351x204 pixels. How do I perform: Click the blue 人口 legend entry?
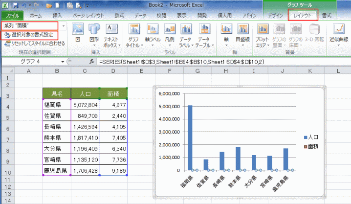pyautogui.click(x=311, y=137)
